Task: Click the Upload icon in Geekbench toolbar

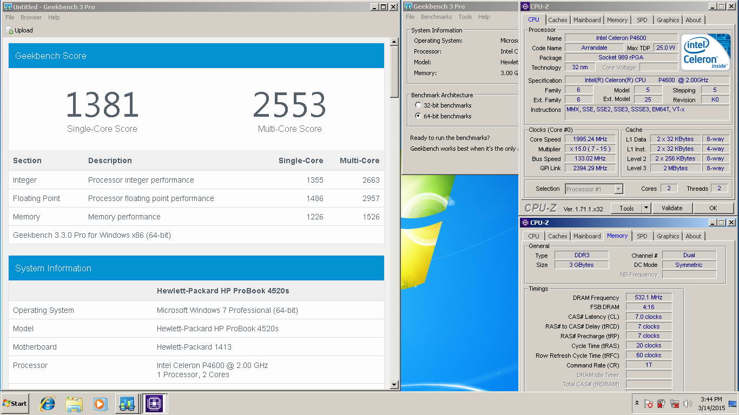Action: (9, 30)
